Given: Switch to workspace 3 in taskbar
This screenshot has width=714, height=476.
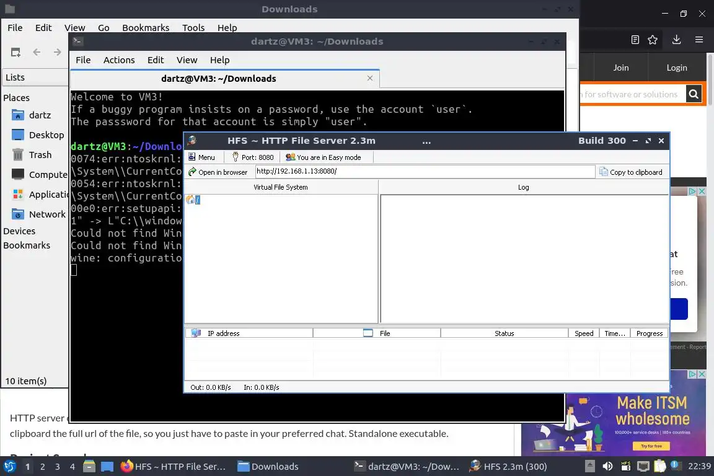Looking at the screenshot, I should point(58,467).
